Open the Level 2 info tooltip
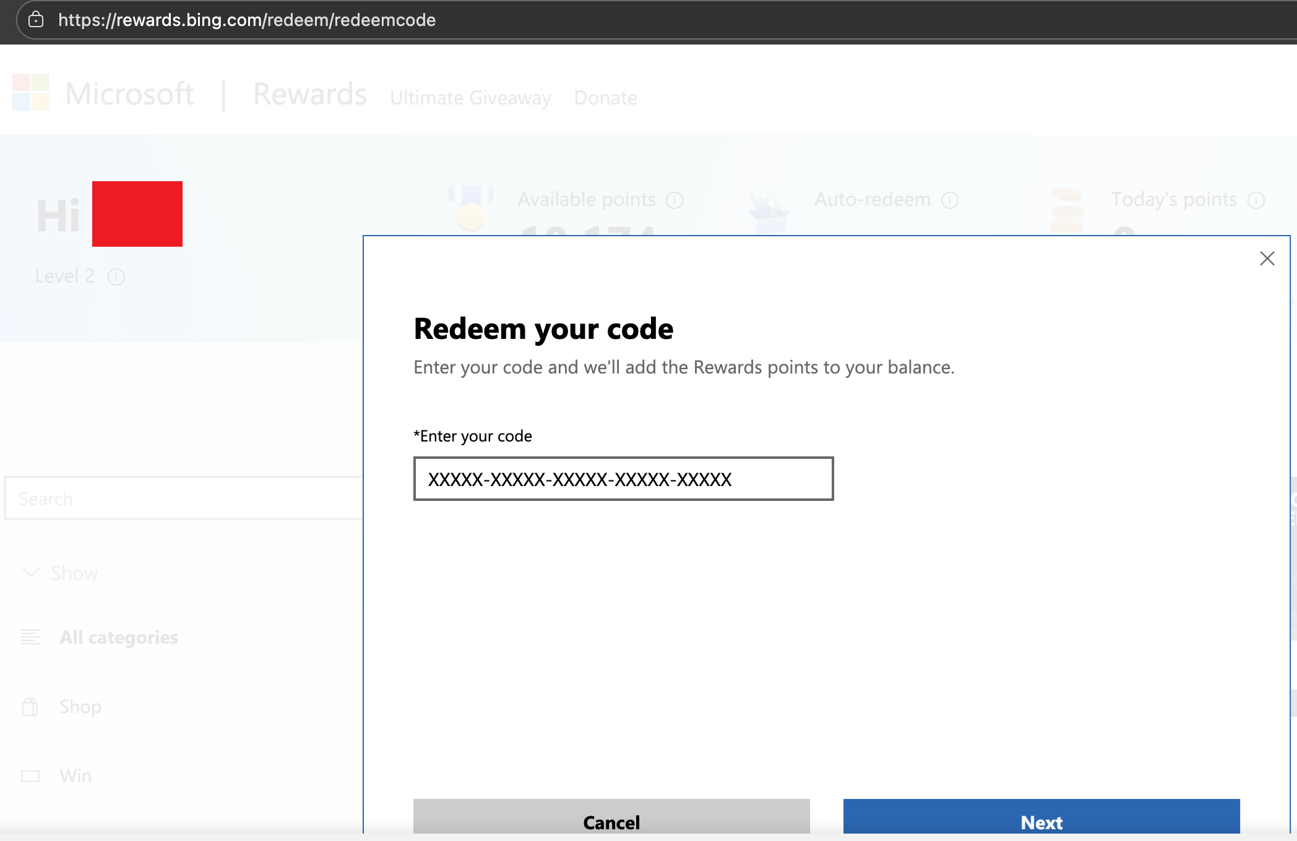 click(117, 277)
